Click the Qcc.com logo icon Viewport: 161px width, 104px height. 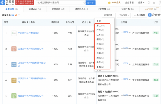(x=3, y=3)
